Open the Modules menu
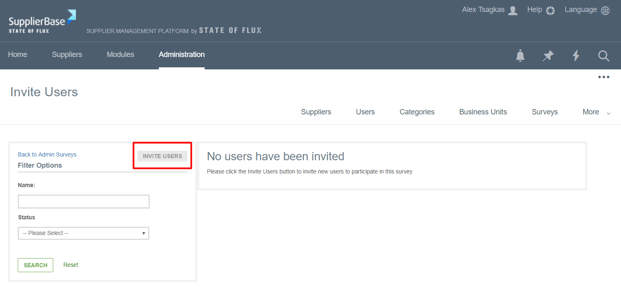 coord(120,55)
